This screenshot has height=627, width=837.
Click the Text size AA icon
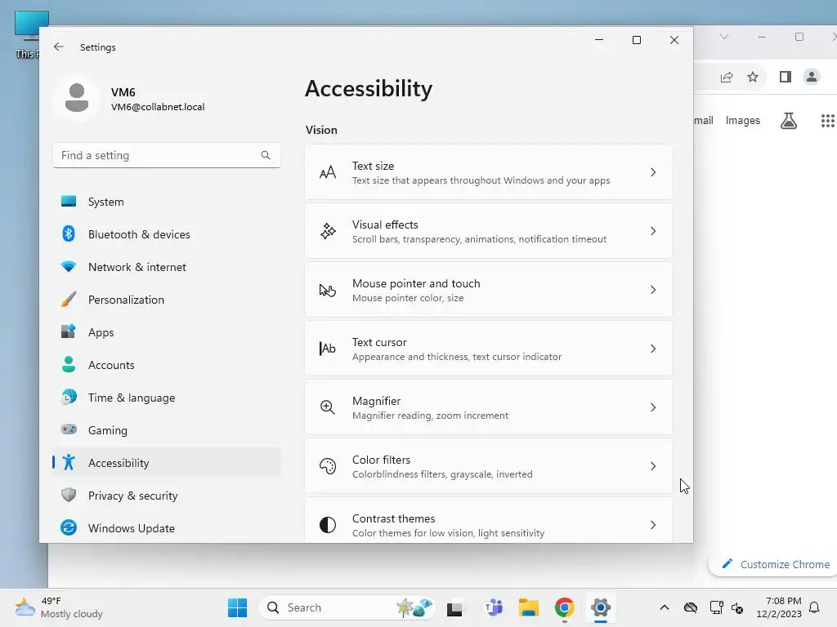(328, 172)
